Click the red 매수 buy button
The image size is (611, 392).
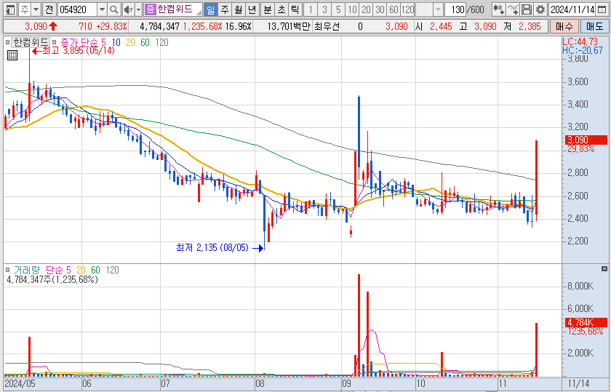(564, 26)
